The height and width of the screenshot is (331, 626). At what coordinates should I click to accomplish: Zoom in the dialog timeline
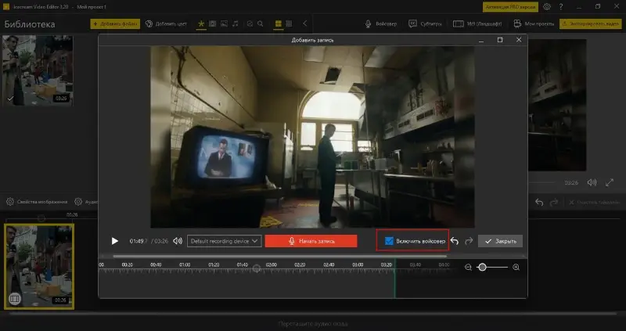click(x=516, y=268)
